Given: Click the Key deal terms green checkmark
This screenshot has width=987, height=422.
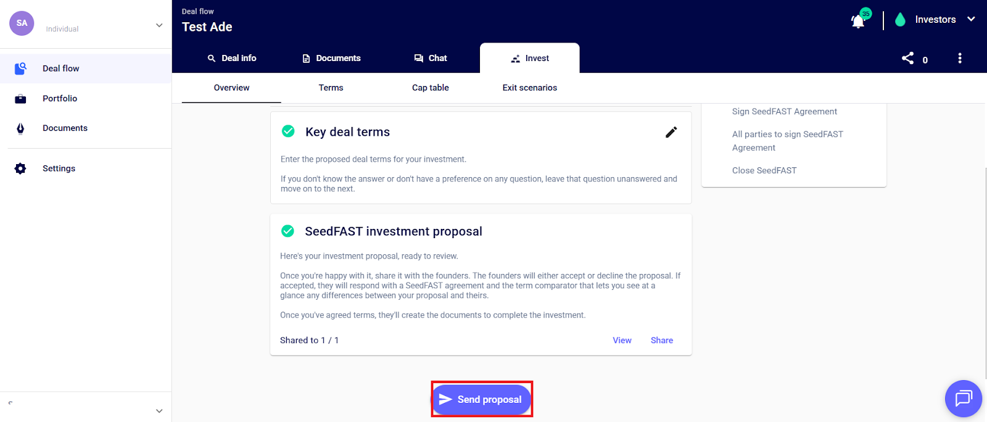Looking at the screenshot, I should click(x=288, y=131).
